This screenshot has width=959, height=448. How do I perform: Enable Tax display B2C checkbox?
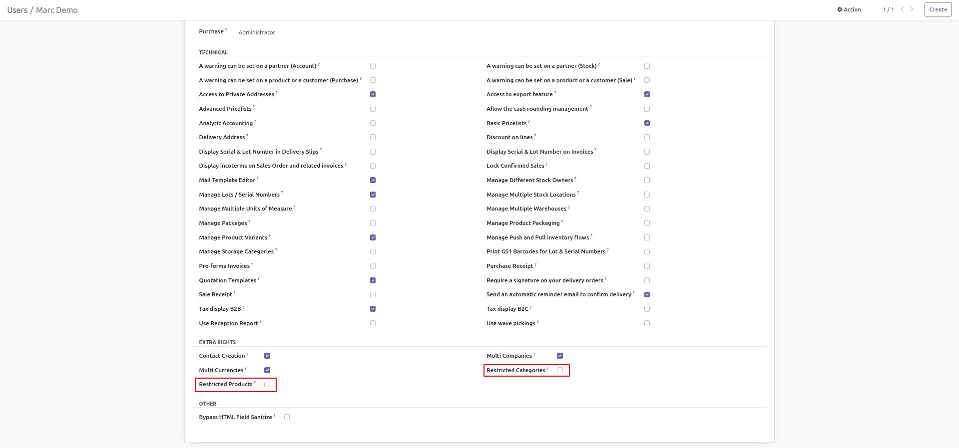647,309
